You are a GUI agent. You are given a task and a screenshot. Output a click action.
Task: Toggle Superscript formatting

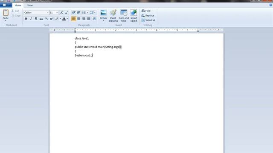point(51,19)
